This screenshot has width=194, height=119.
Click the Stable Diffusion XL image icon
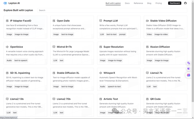[x=54, y=73]
